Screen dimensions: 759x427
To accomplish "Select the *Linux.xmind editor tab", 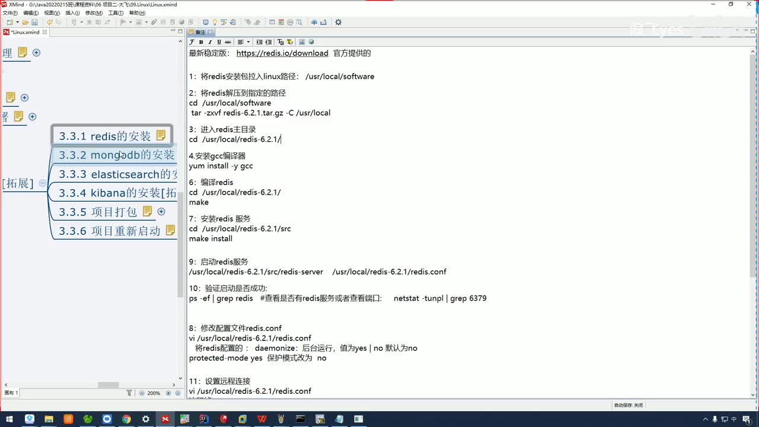I will click(25, 32).
